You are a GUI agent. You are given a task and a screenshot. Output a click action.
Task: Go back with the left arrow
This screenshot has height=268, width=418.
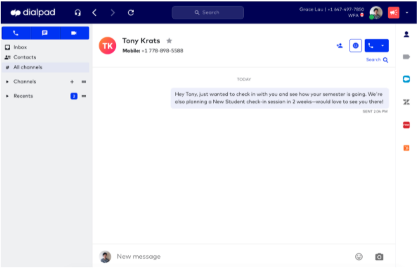(x=95, y=13)
